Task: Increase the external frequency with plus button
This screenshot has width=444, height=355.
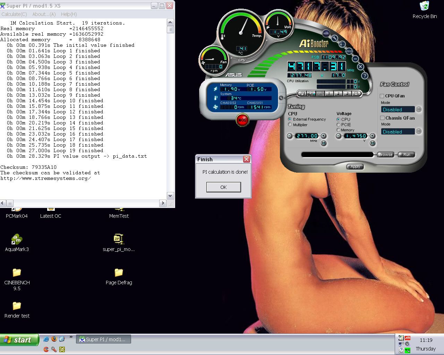Action: (323, 136)
